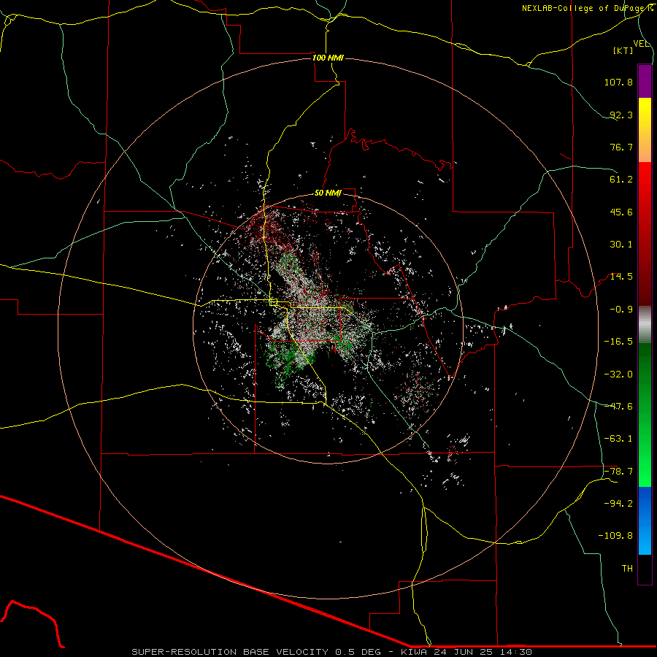The image size is (657, 657).
Task: Click the -47.6 velocity scale value
Action: point(618,407)
